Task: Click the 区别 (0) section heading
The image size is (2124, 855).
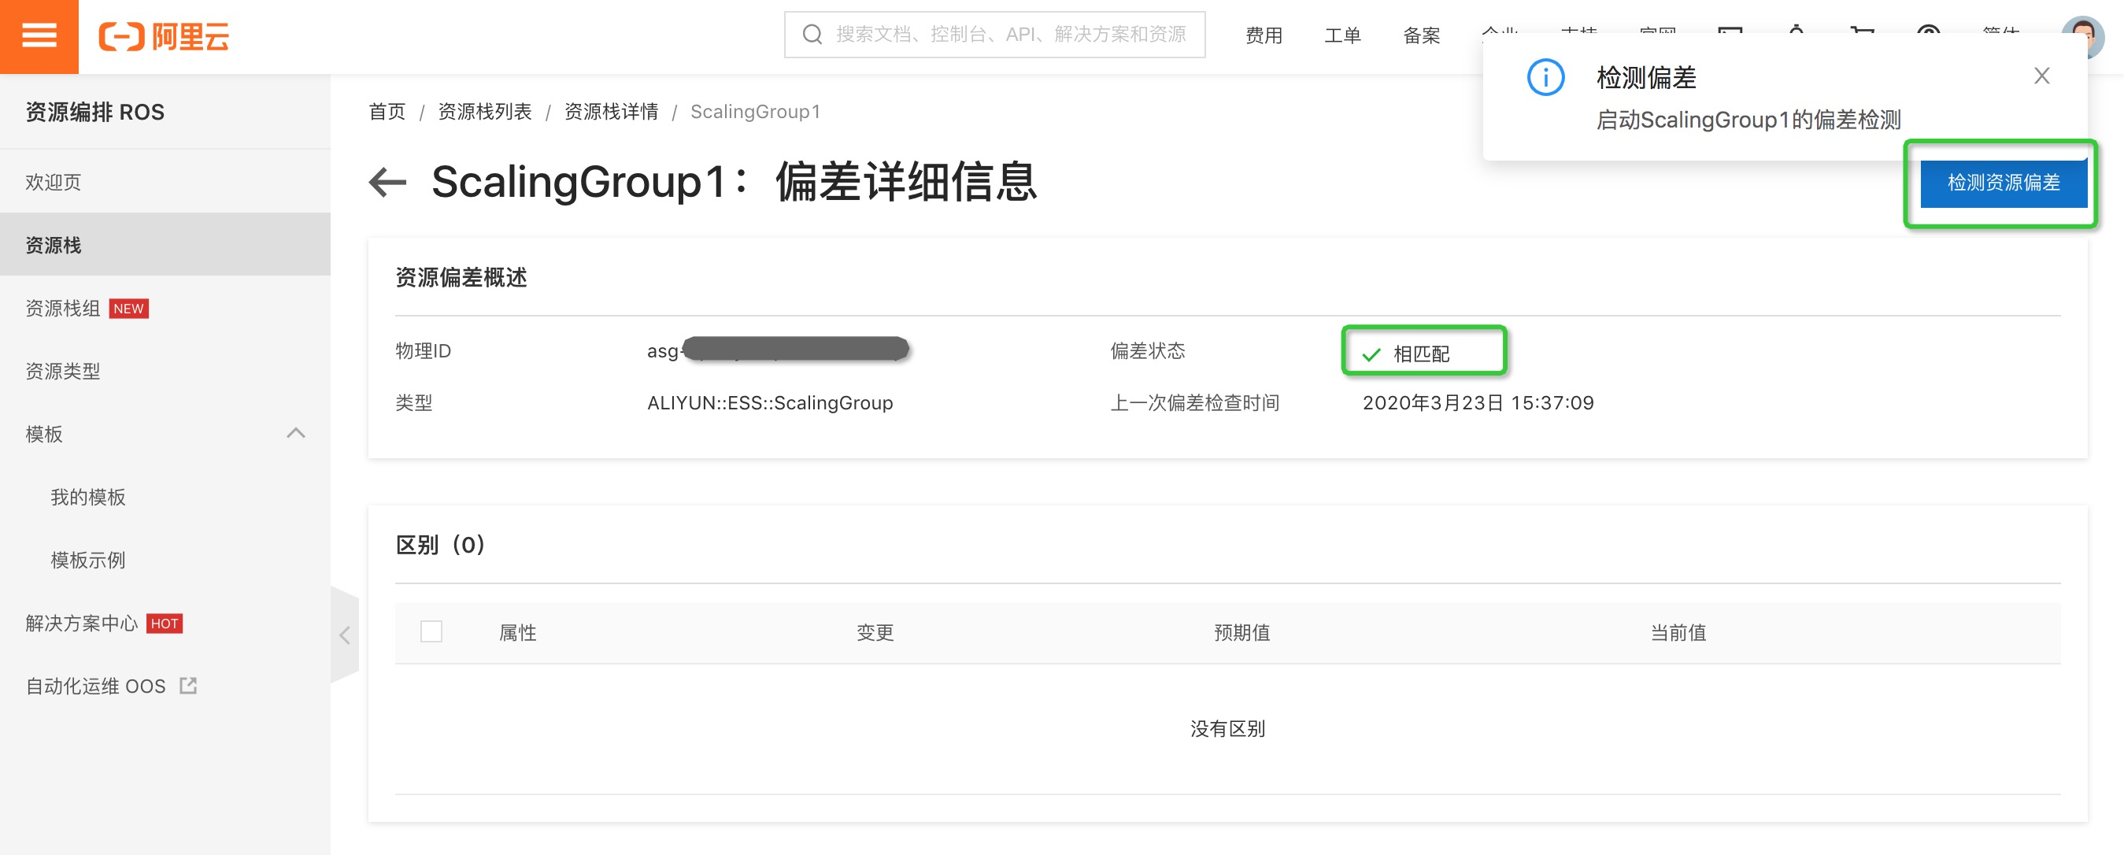Action: coord(440,545)
